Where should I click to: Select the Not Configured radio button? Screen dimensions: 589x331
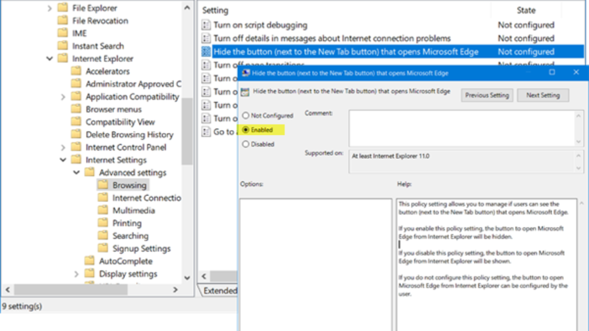[x=246, y=116]
